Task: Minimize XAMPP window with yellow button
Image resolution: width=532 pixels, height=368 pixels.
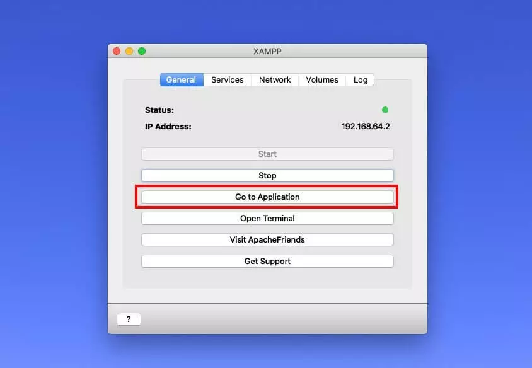Action: pos(129,51)
